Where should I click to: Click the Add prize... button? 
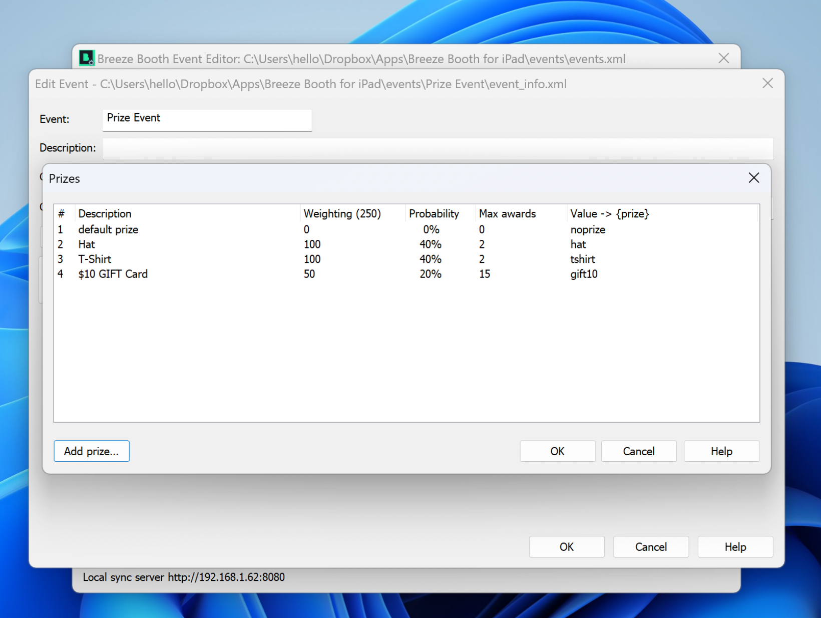click(92, 451)
